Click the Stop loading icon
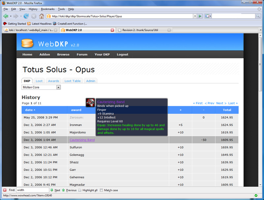The height and width of the screenshot is (200, 264). tap(34, 16)
